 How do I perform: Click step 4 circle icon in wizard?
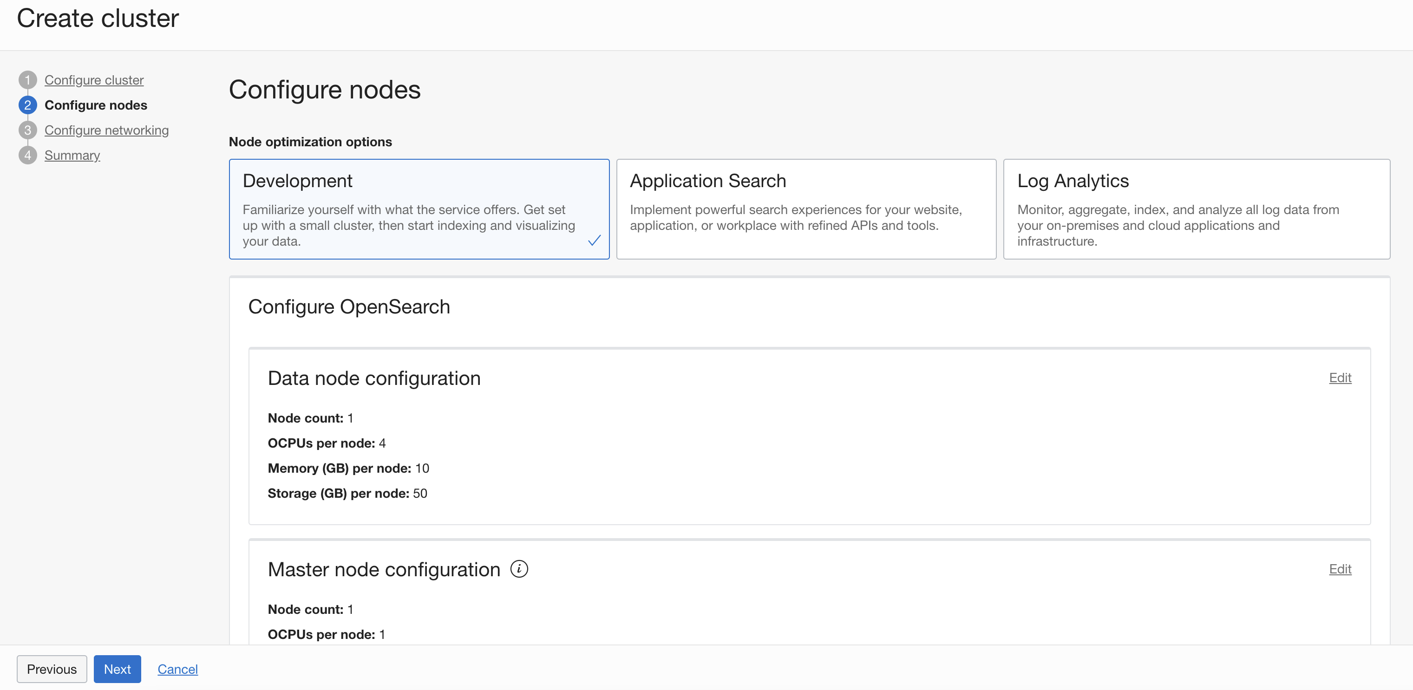pos(27,156)
